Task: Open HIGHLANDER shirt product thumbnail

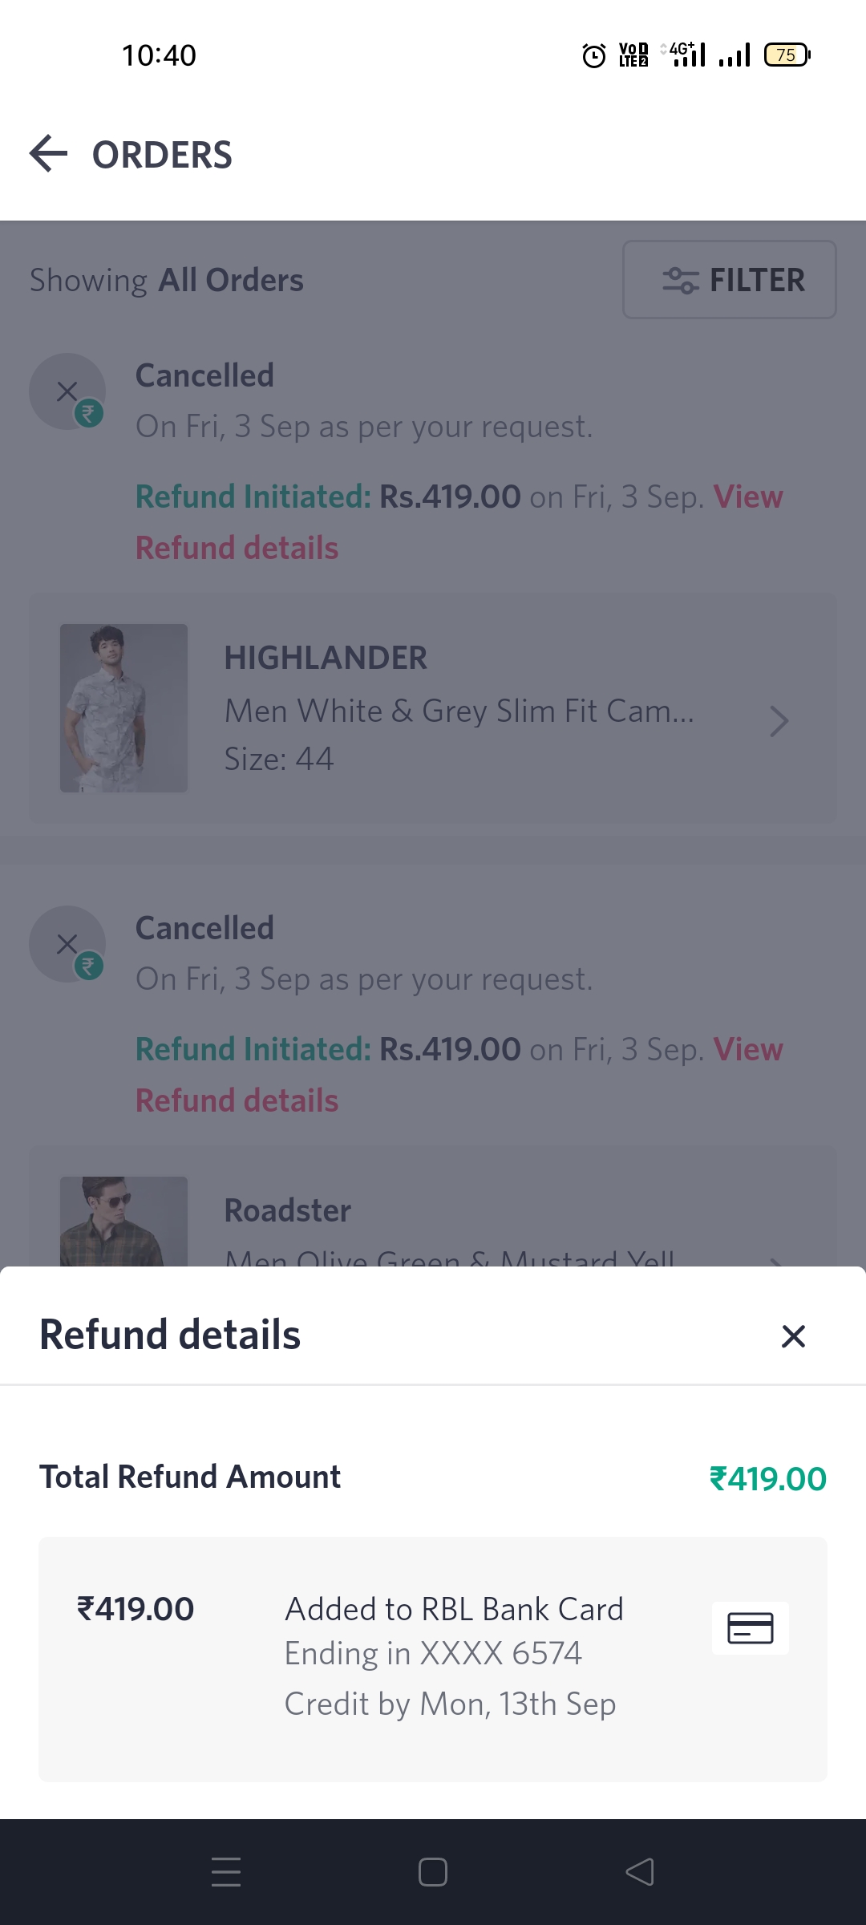Action: (x=123, y=708)
